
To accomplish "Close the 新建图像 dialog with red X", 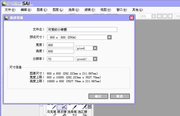I will click(x=132, y=18).
